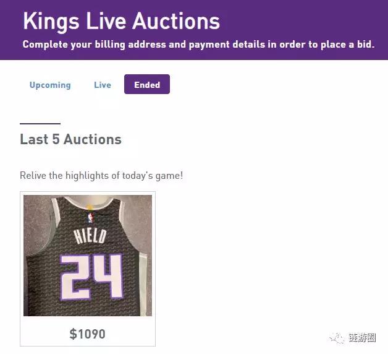Click the billing address and payment notice
This screenshot has height=354, width=388.
198,45
